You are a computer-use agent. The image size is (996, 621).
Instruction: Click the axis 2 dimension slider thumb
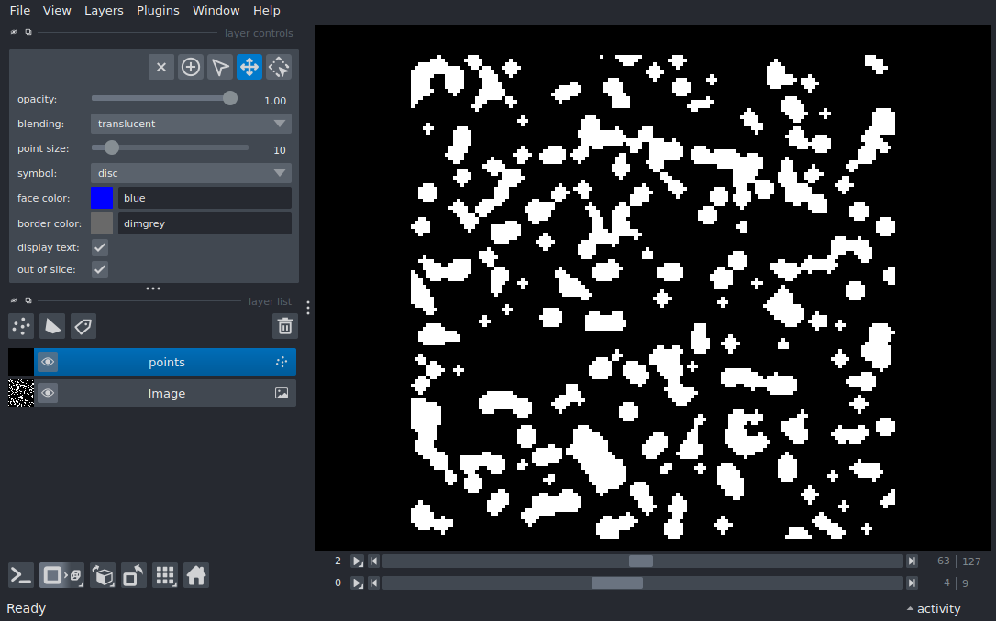coord(641,561)
